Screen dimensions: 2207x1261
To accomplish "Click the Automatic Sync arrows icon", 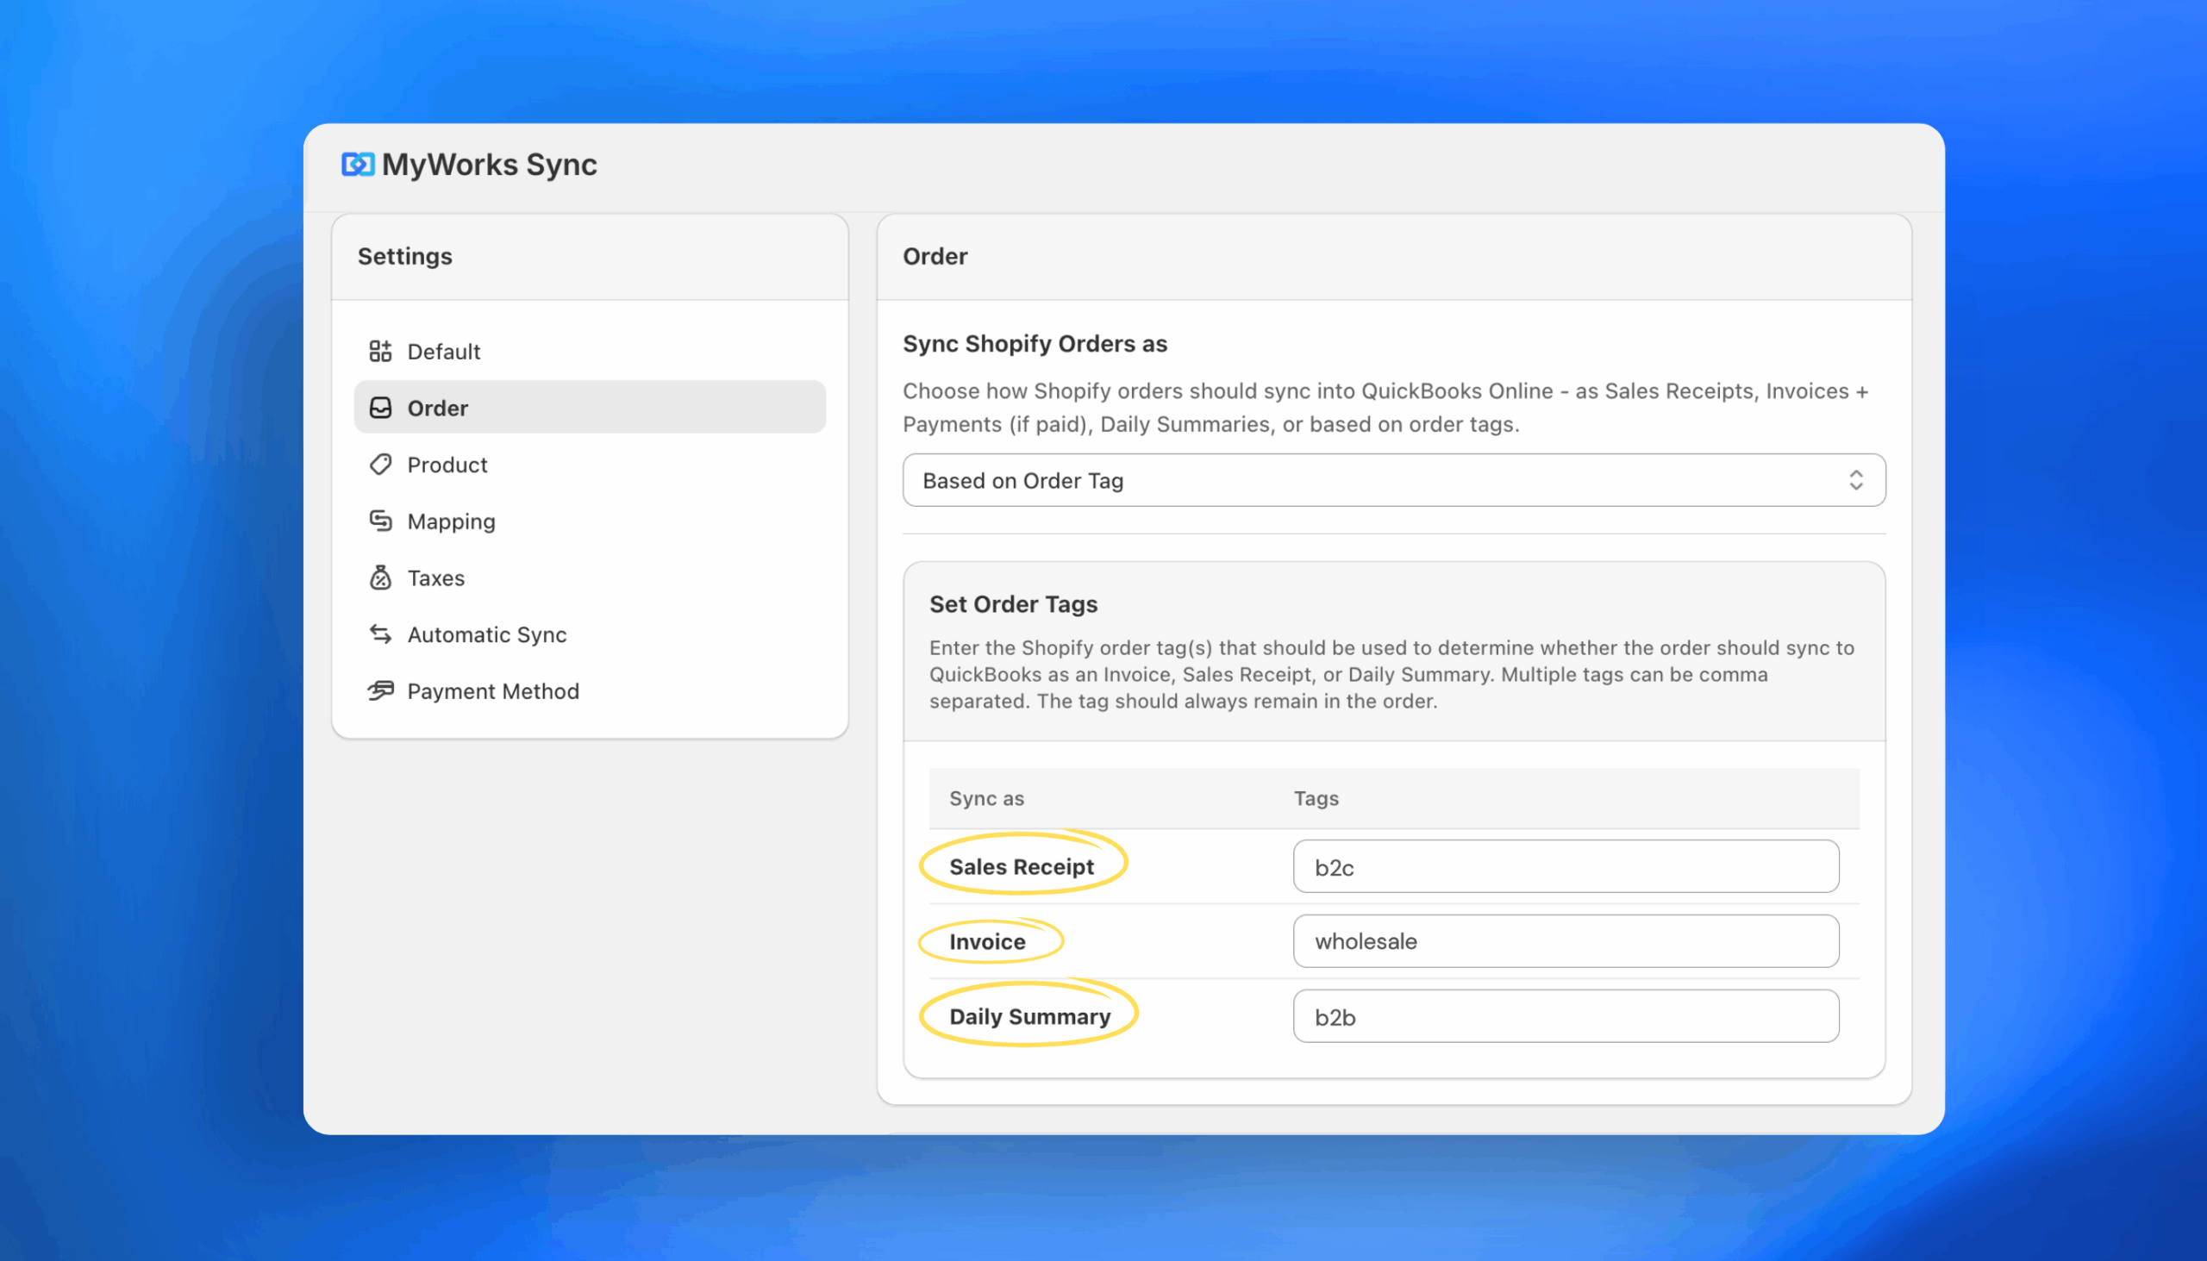I will (380, 634).
